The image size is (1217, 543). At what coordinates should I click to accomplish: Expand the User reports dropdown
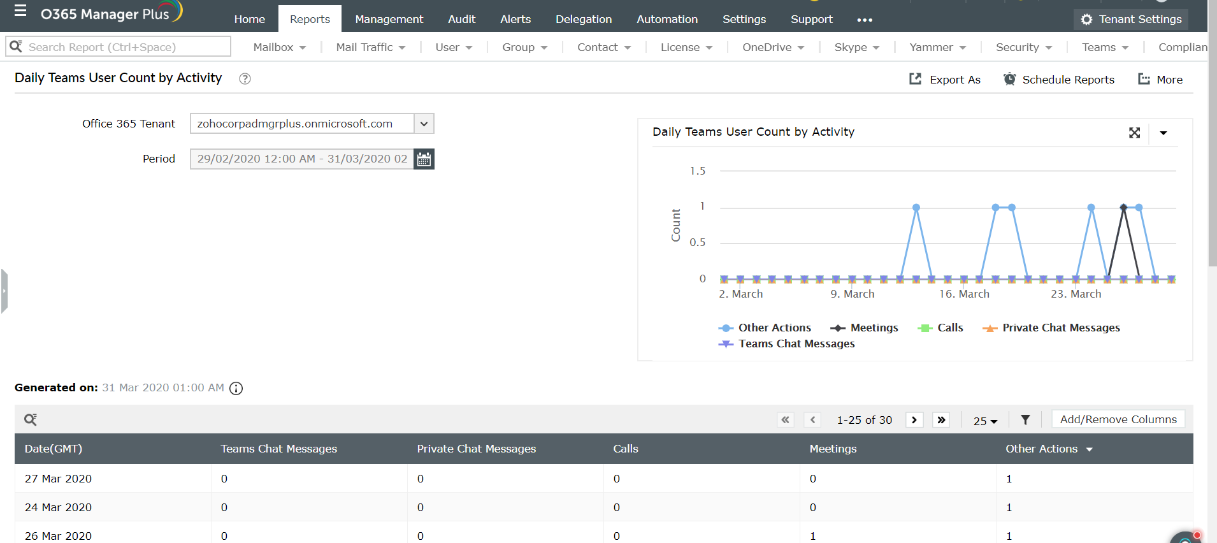454,47
